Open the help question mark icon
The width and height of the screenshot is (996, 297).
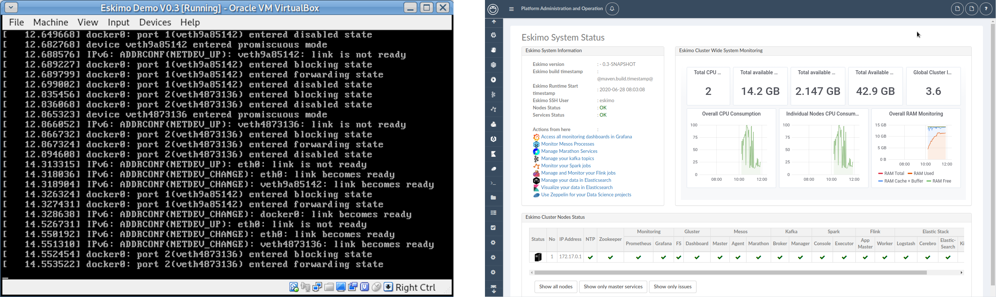(986, 9)
